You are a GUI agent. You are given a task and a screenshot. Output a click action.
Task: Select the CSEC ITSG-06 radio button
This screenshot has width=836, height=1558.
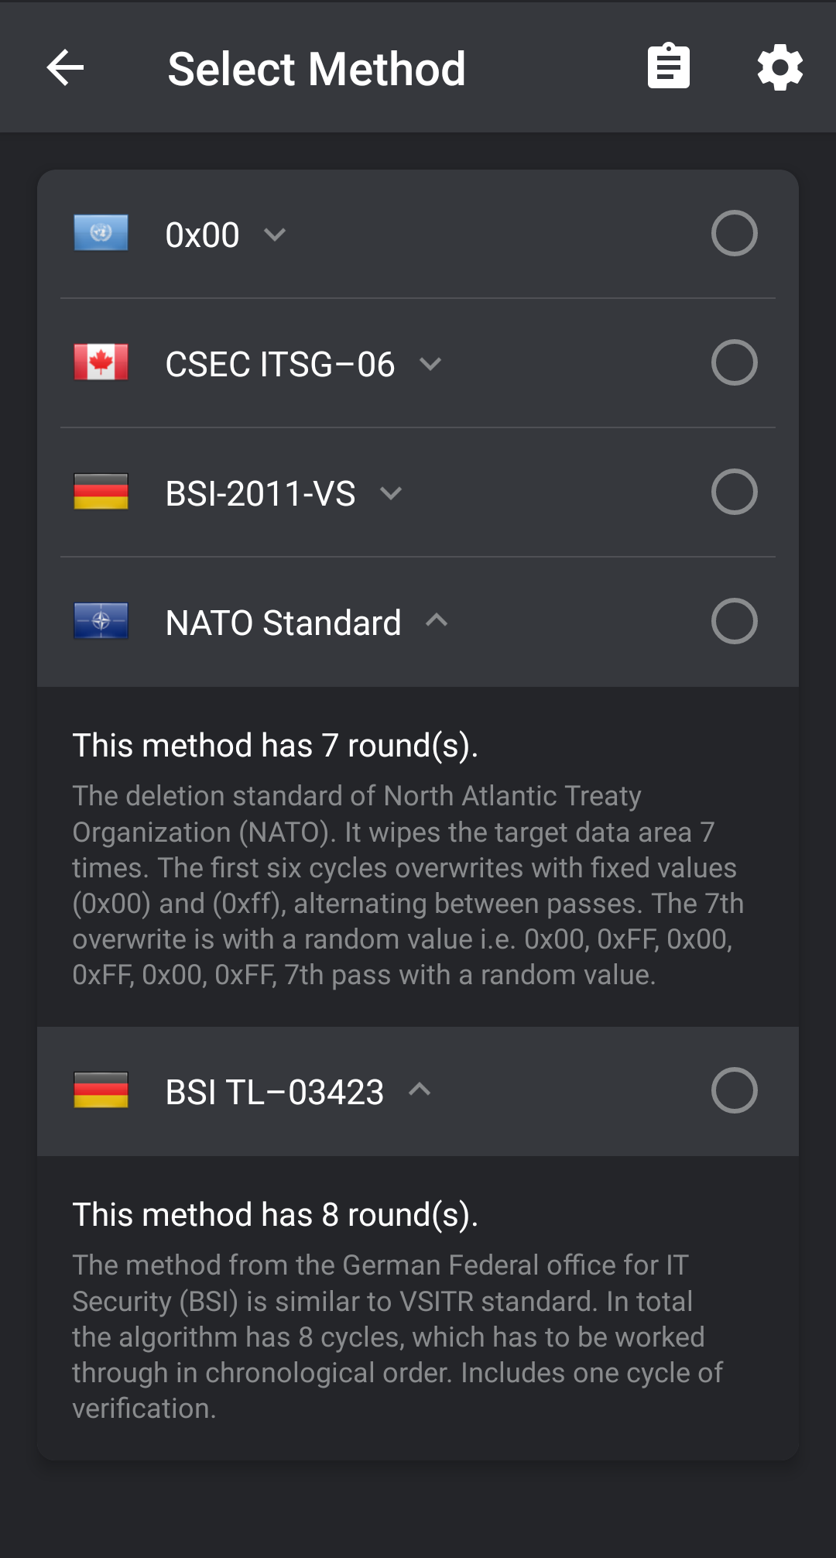[x=734, y=362]
